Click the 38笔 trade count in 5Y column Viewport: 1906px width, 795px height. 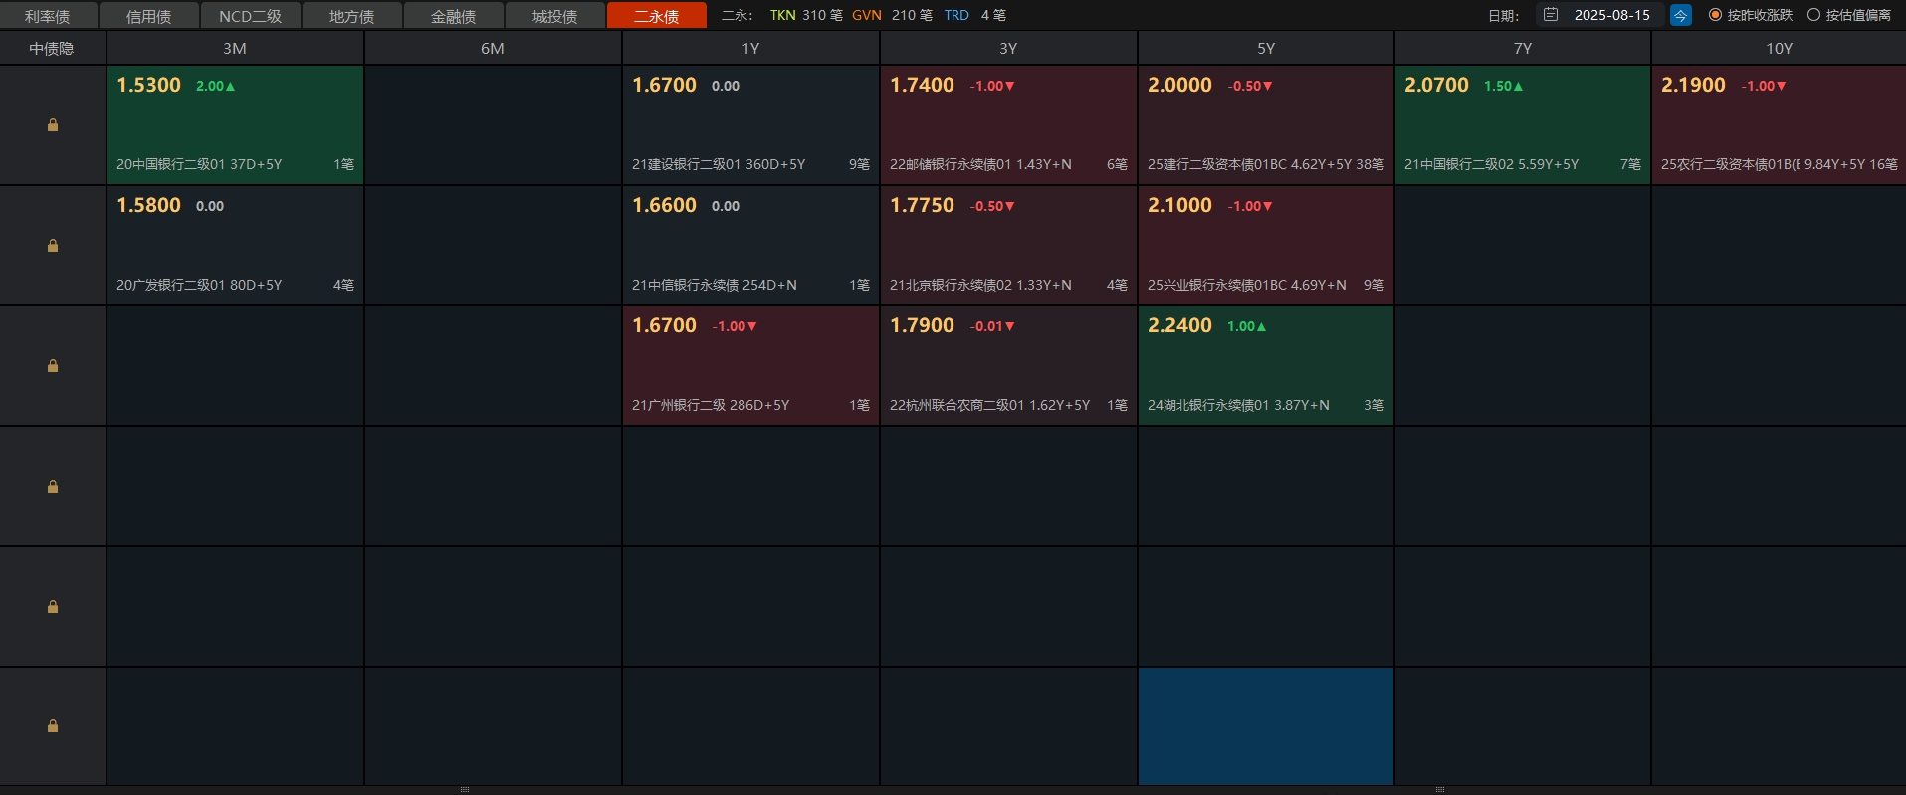tap(1371, 164)
